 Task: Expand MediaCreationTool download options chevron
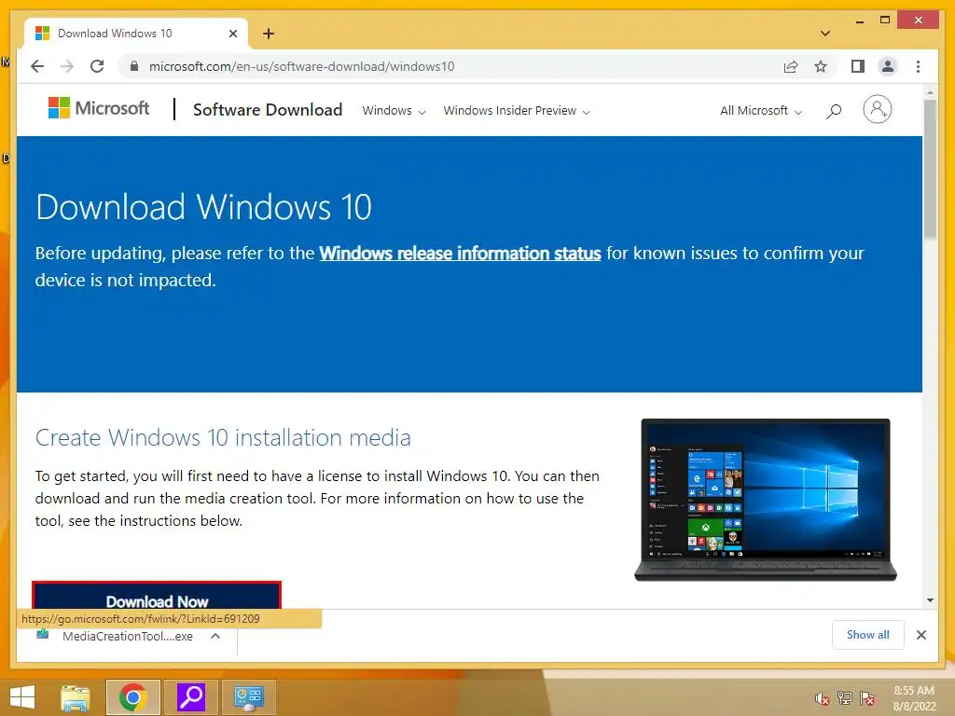[x=215, y=636]
